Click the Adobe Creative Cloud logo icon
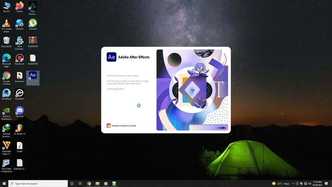Viewport: 332px width, 187px height. 109,126
